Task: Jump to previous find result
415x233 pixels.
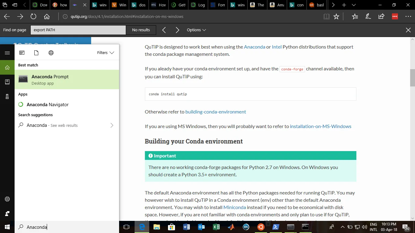Action: pos(164,30)
